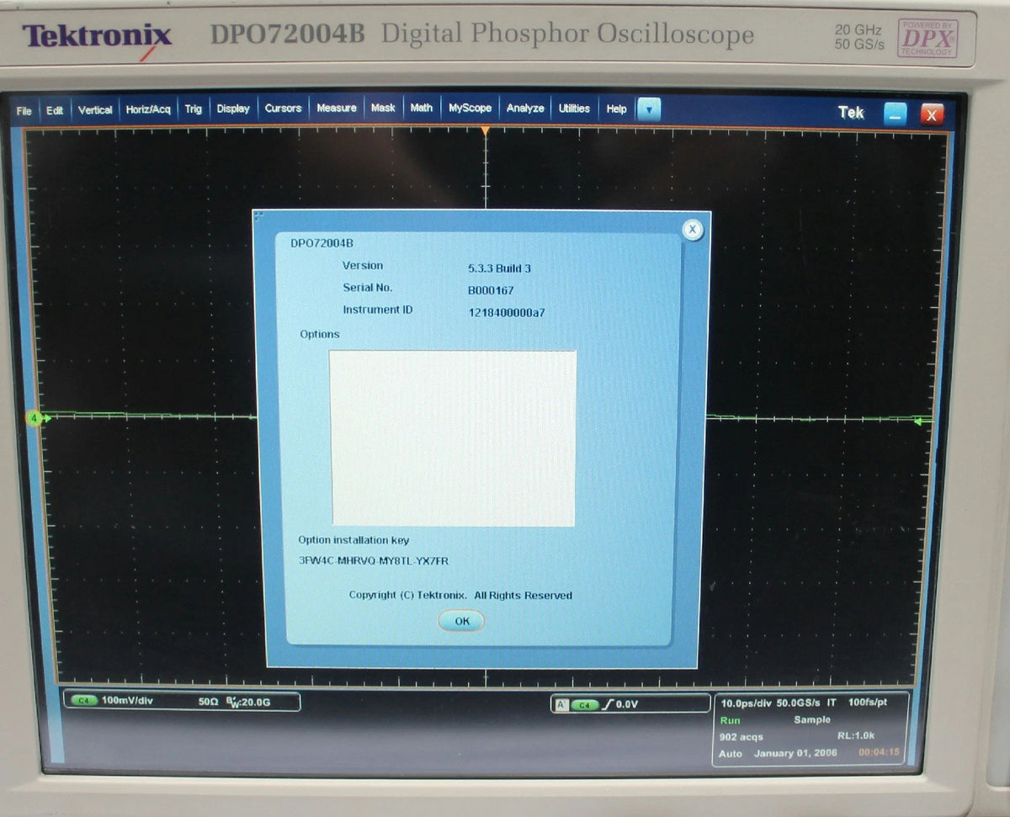Select the orange trigger position marker at top
1010x817 pixels.
click(485, 131)
